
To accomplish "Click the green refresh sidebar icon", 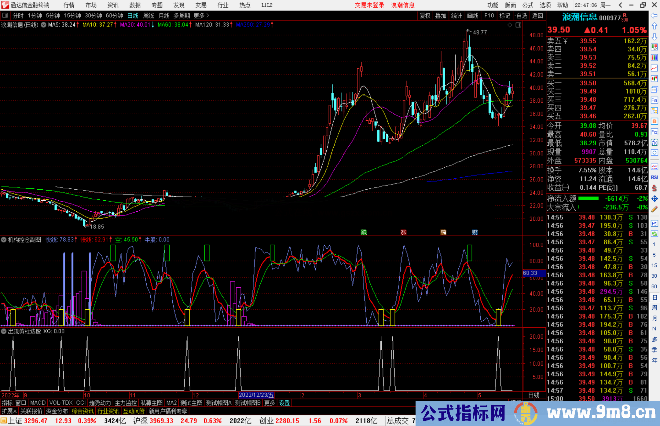I will coord(654,234).
